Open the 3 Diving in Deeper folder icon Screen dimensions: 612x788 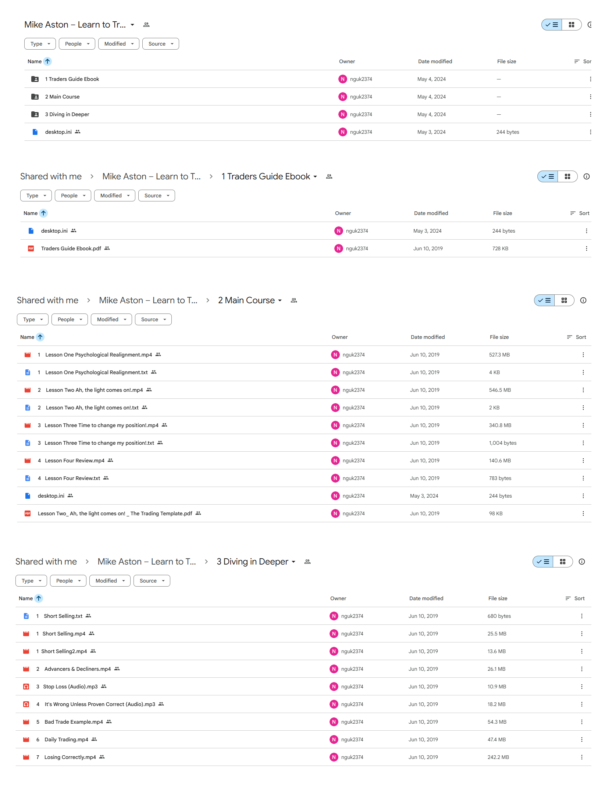(35, 114)
